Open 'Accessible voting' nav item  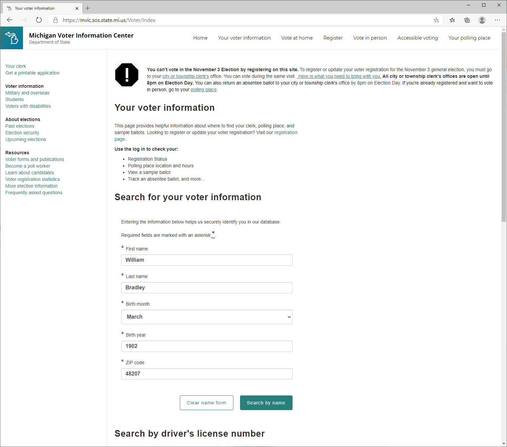[x=418, y=38]
